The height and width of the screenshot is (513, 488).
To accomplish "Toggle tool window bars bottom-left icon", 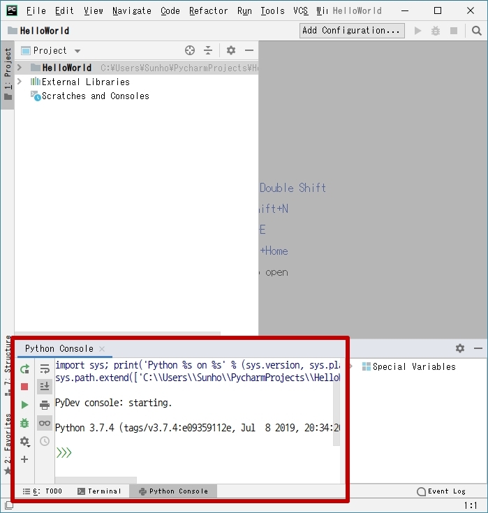I will coord(9,505).
